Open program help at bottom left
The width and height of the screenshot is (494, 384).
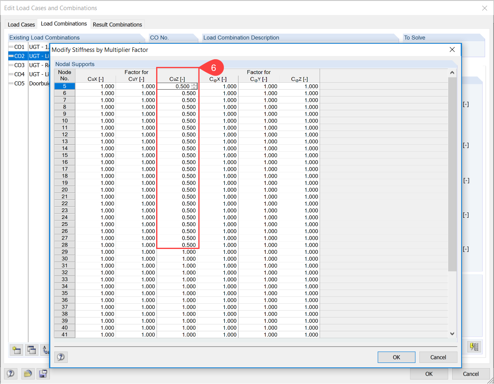[11, 374]
